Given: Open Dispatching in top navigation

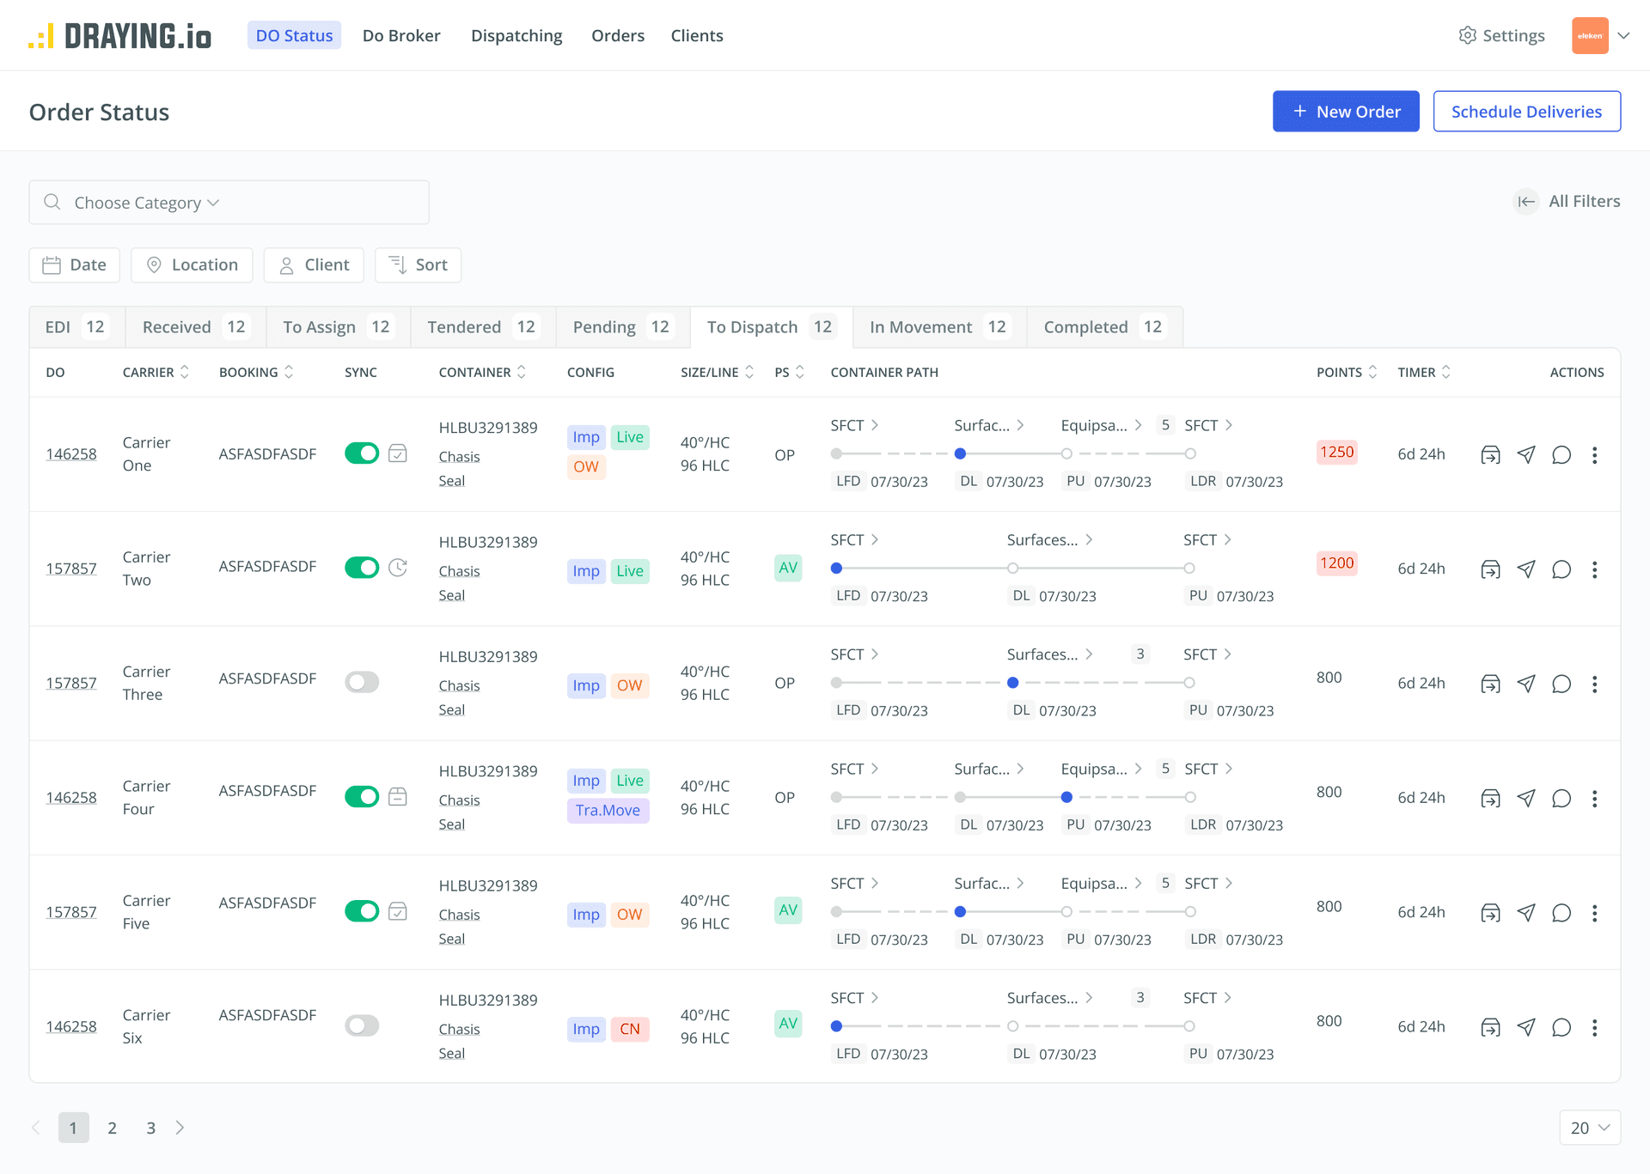Looking at the screenshot, I should coord(516,35).
